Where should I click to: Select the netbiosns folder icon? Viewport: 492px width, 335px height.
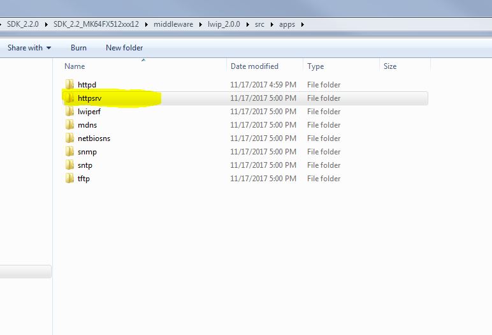(x=69, y=138)
